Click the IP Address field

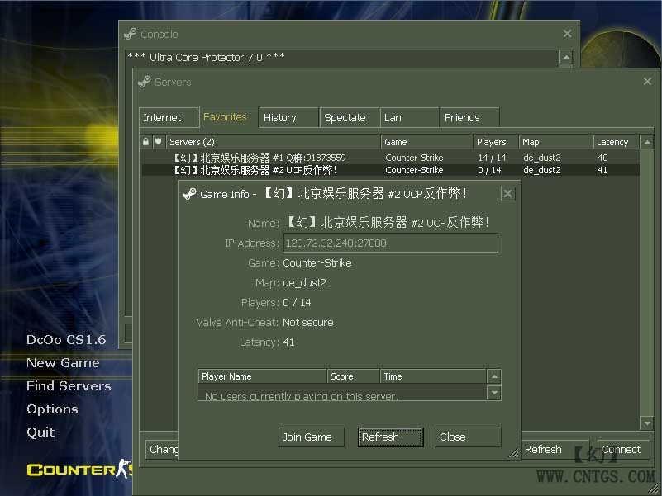[x=391, y=243]
